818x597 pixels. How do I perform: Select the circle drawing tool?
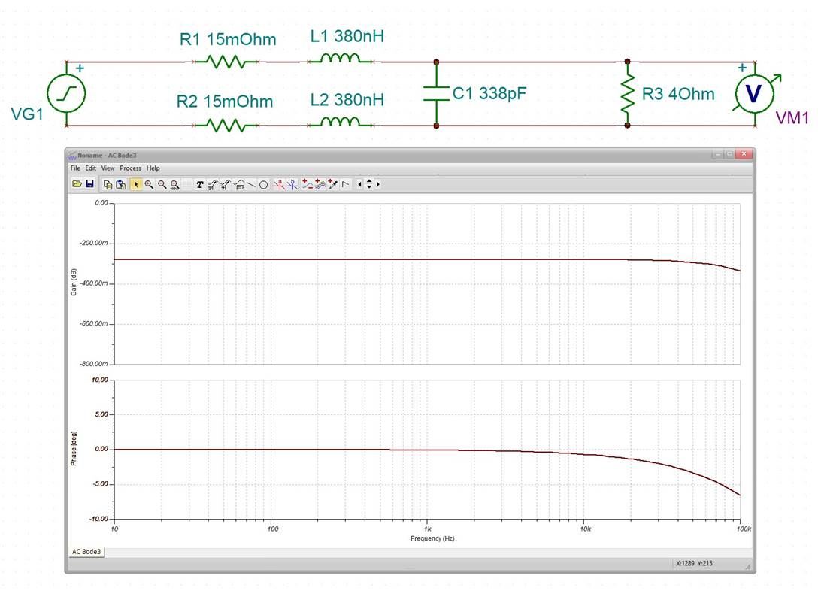coord(263,184)
